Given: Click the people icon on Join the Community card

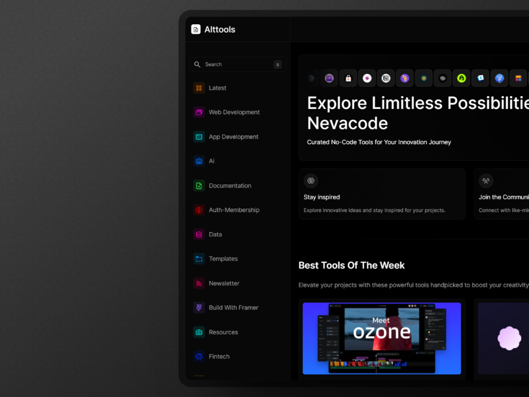Looking at the screenshot, I should (x=486, y=181).
